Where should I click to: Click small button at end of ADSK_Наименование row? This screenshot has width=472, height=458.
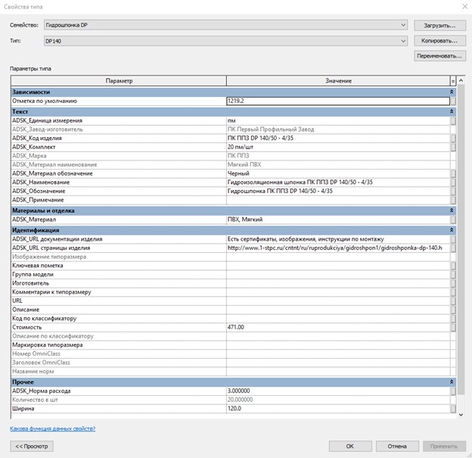pos(453,182)
